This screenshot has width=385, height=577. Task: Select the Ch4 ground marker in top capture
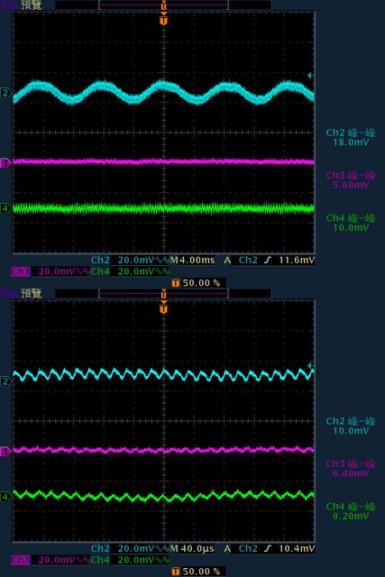point(5,208)
